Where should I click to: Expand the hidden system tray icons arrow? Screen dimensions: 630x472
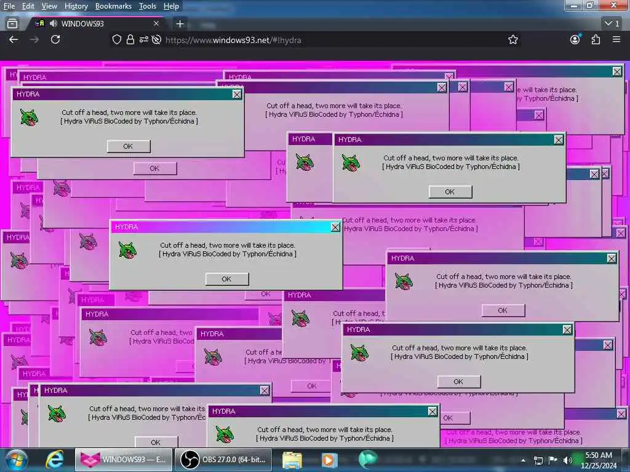tap(523, 460)
